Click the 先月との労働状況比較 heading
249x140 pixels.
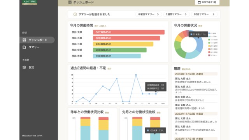(x=139, y=112)
